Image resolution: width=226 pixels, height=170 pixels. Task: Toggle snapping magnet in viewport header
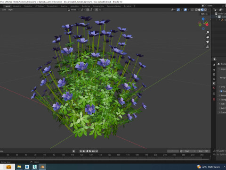pos(88,10)
